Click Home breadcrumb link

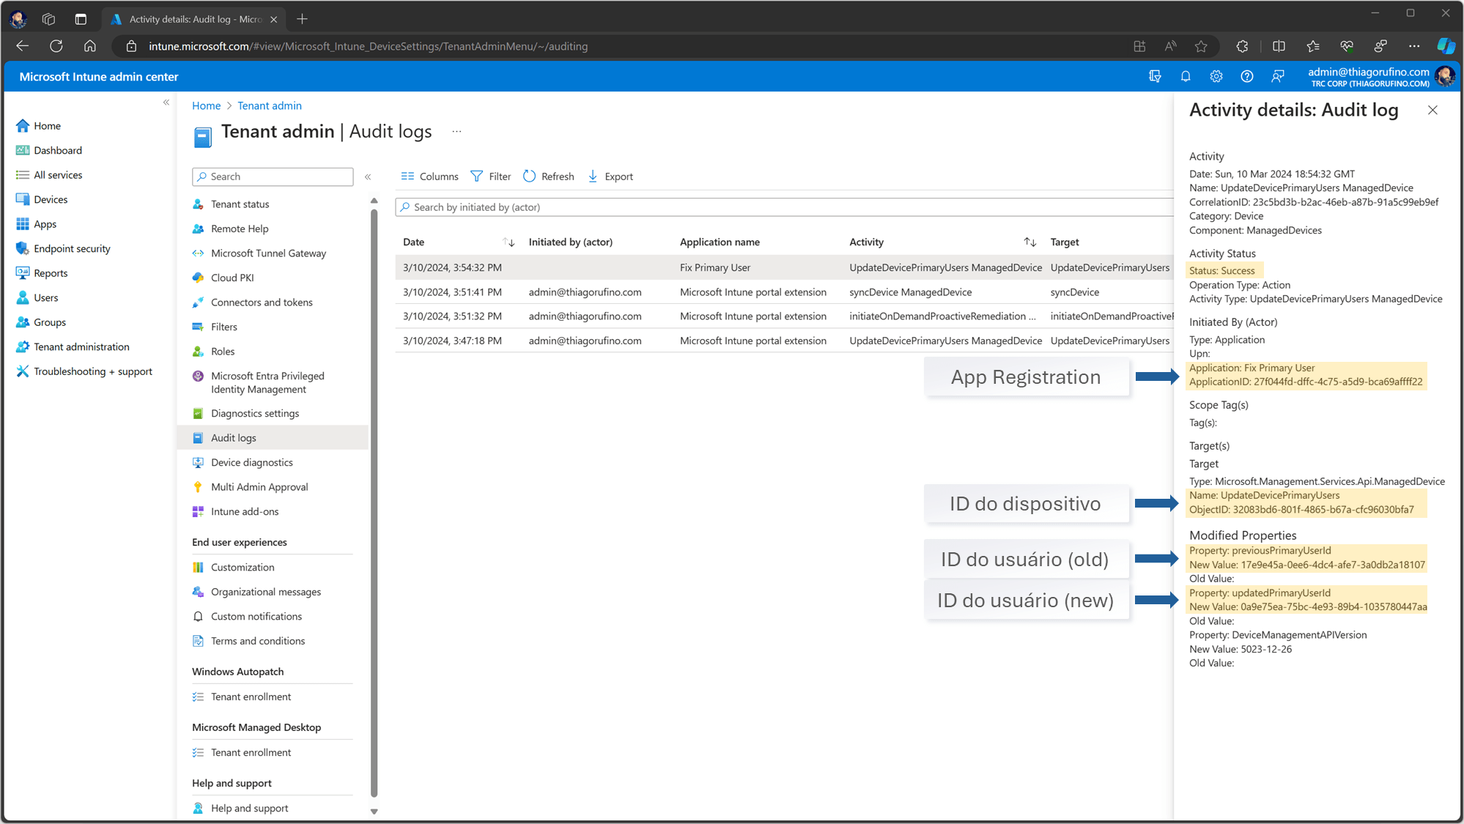point(206,105)
